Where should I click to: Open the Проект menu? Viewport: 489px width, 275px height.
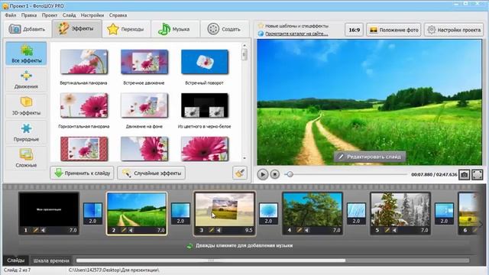49,15
